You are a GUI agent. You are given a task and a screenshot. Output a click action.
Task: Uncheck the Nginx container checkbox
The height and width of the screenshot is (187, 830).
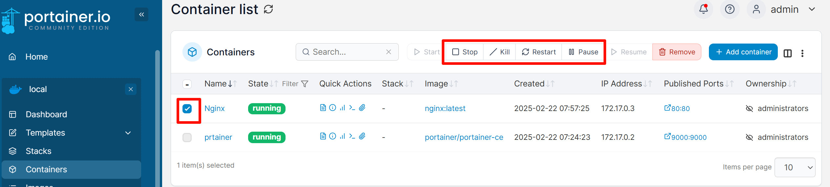point(187,109)
